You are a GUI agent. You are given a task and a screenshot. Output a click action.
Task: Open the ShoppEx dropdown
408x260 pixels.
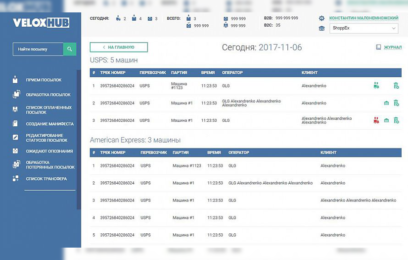click(x=364, y=28)
